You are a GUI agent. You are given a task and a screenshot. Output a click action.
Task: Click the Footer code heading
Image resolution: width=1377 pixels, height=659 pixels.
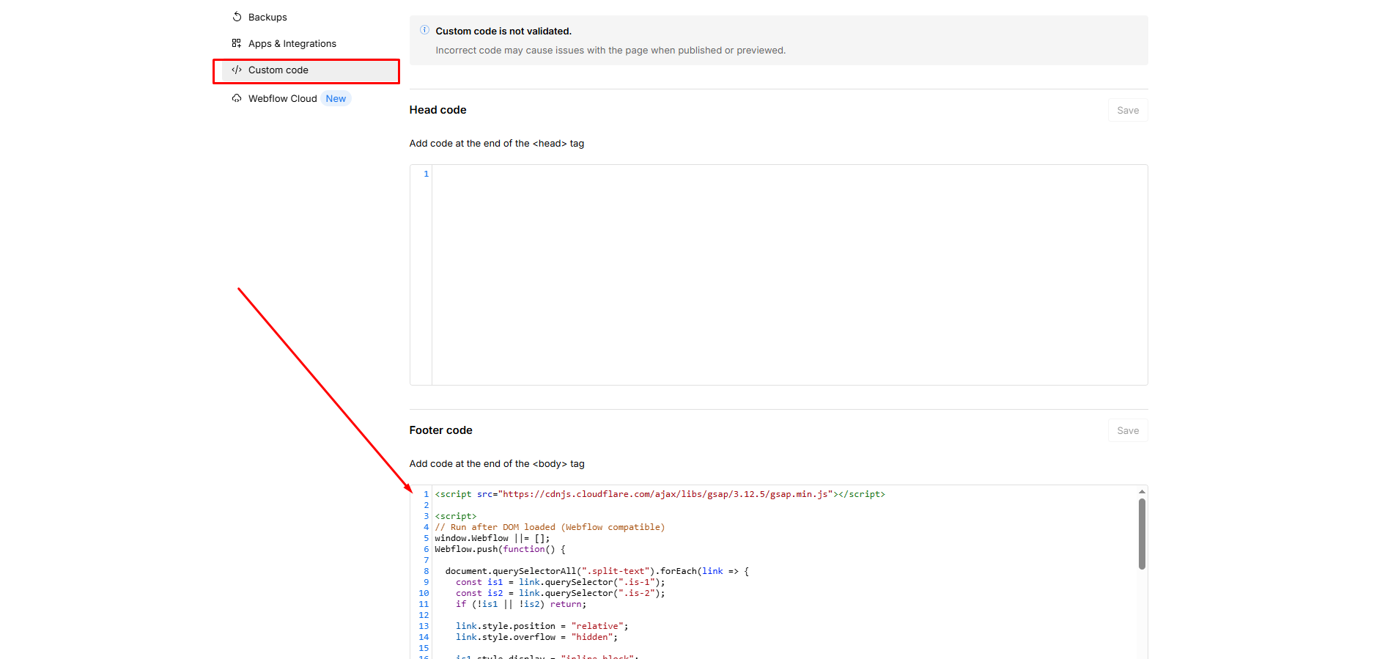point(440,430)
